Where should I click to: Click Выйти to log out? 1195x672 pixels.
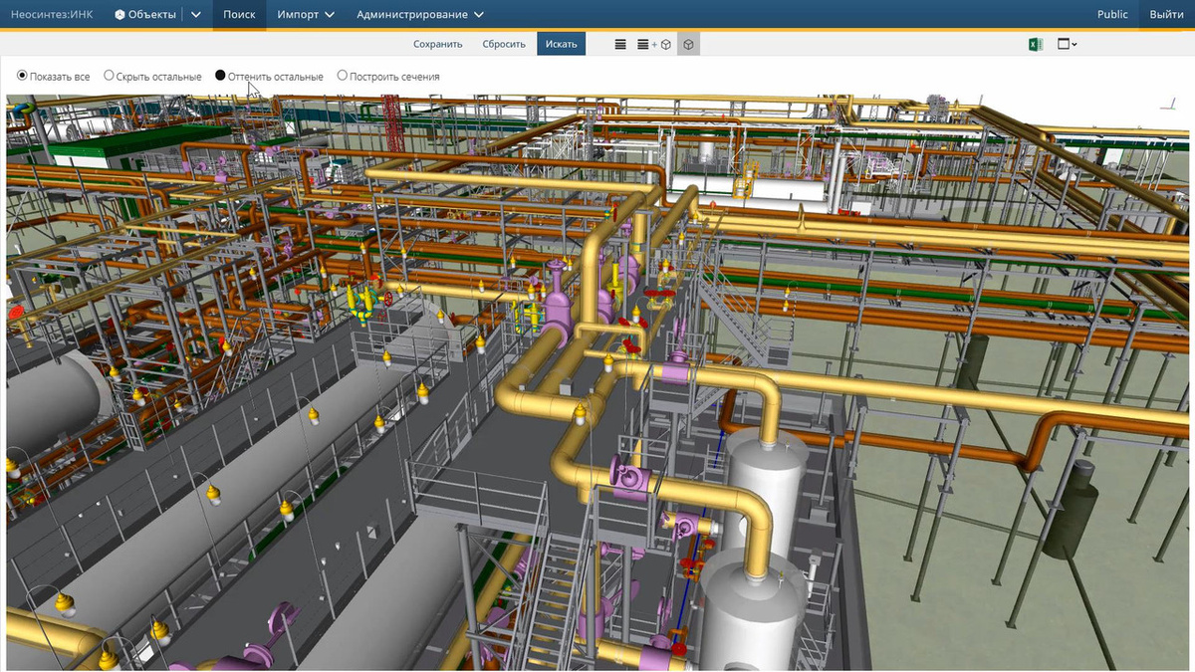(1166, 14)
